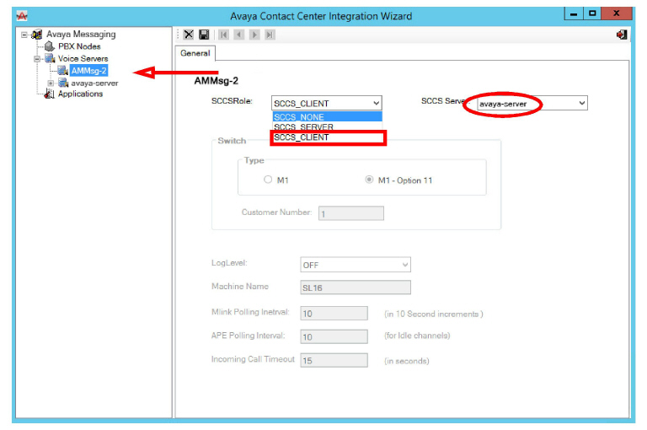Go to first record navigation icon
Viewport: 647px width, 430px height.
(x=223, y=35)
